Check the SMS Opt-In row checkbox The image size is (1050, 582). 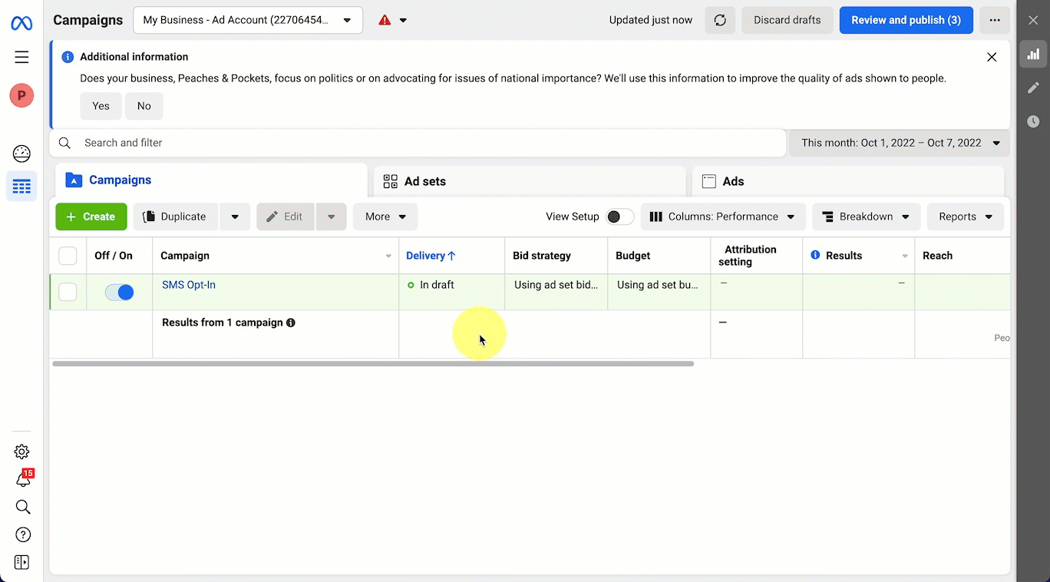pos(68,292)
